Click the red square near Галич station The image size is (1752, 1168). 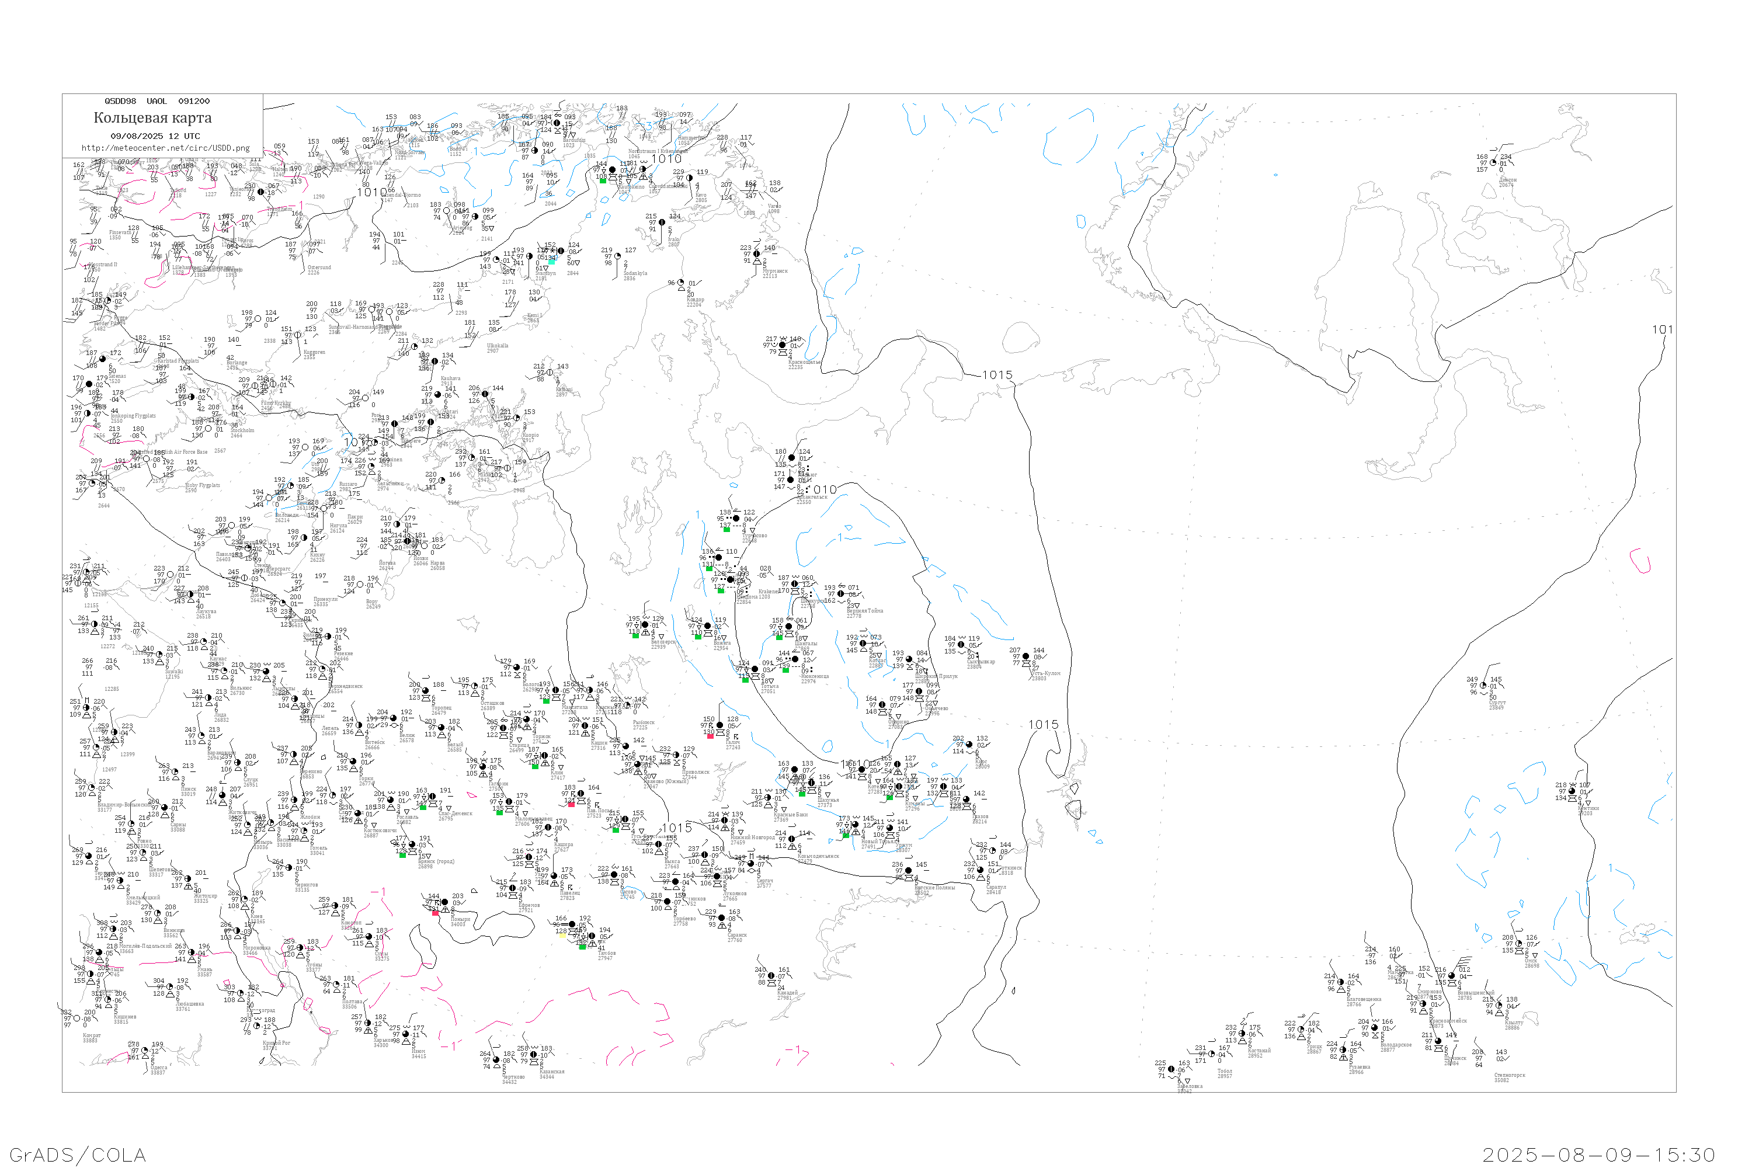[710, 736]
